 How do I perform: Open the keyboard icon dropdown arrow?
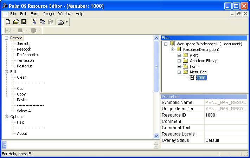[67, 22]
